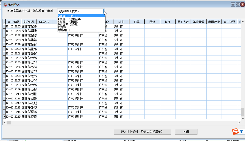Click cell KH-2012240

pyautogui.click(x=14, y=94)
